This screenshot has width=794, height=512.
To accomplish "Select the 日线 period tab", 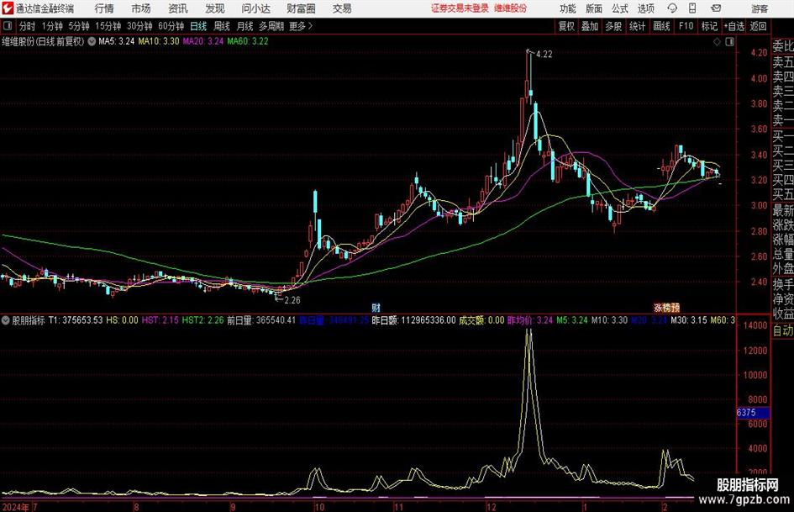I will click(x=198, y=26).
